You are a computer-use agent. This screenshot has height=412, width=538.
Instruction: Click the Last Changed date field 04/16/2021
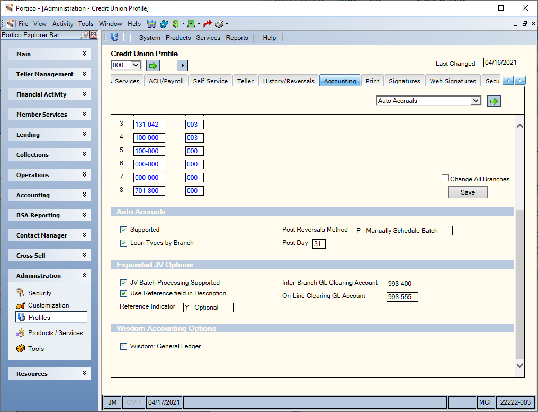pyautogui.click(x=503, y=63)
